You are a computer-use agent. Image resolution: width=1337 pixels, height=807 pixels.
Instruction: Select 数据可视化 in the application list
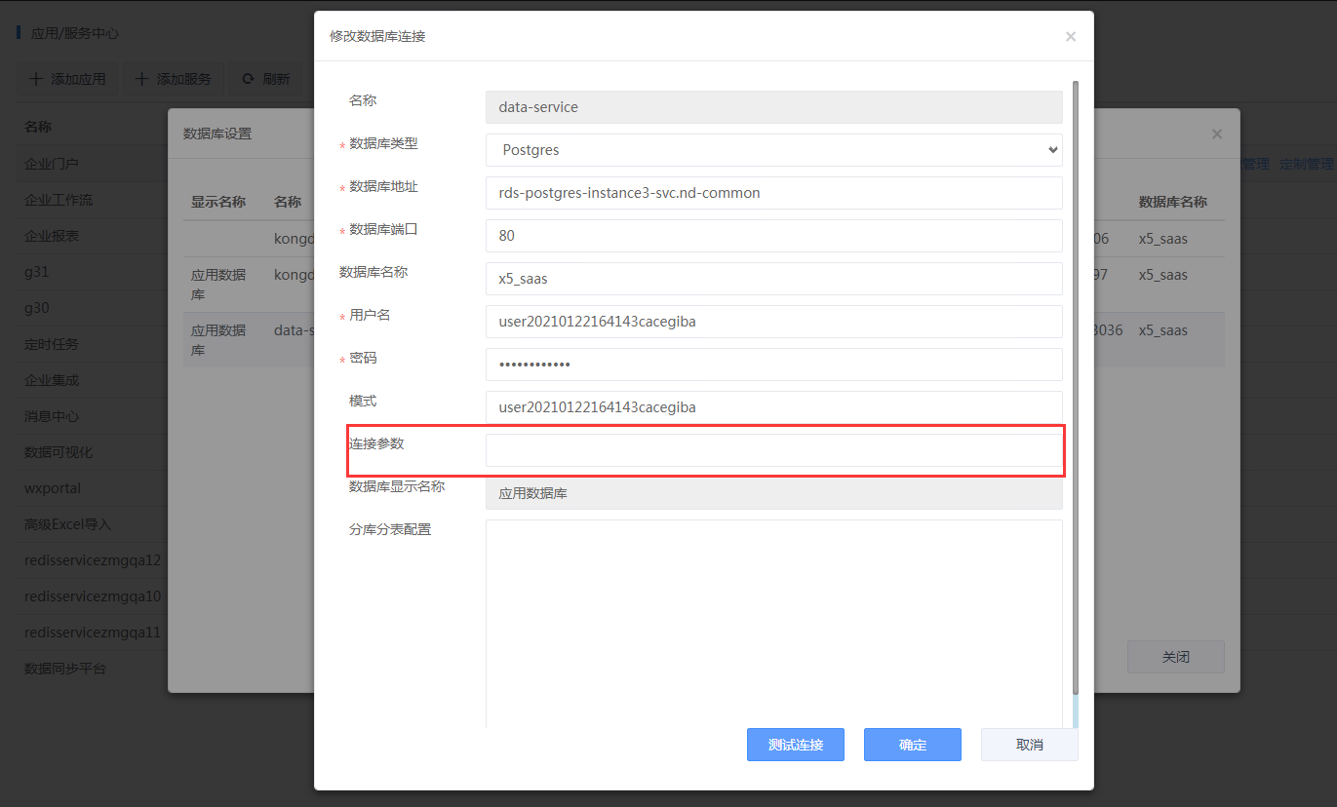coord(59,452)
